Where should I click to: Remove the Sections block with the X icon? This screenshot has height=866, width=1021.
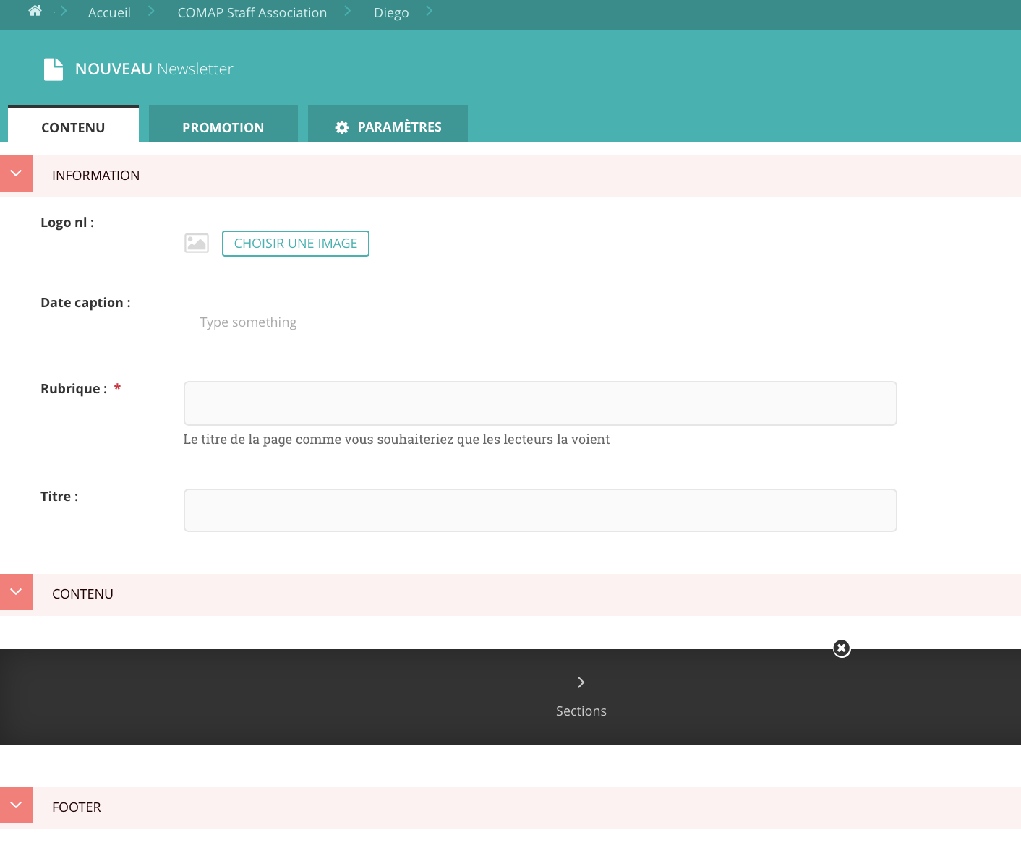pos(842,648)
